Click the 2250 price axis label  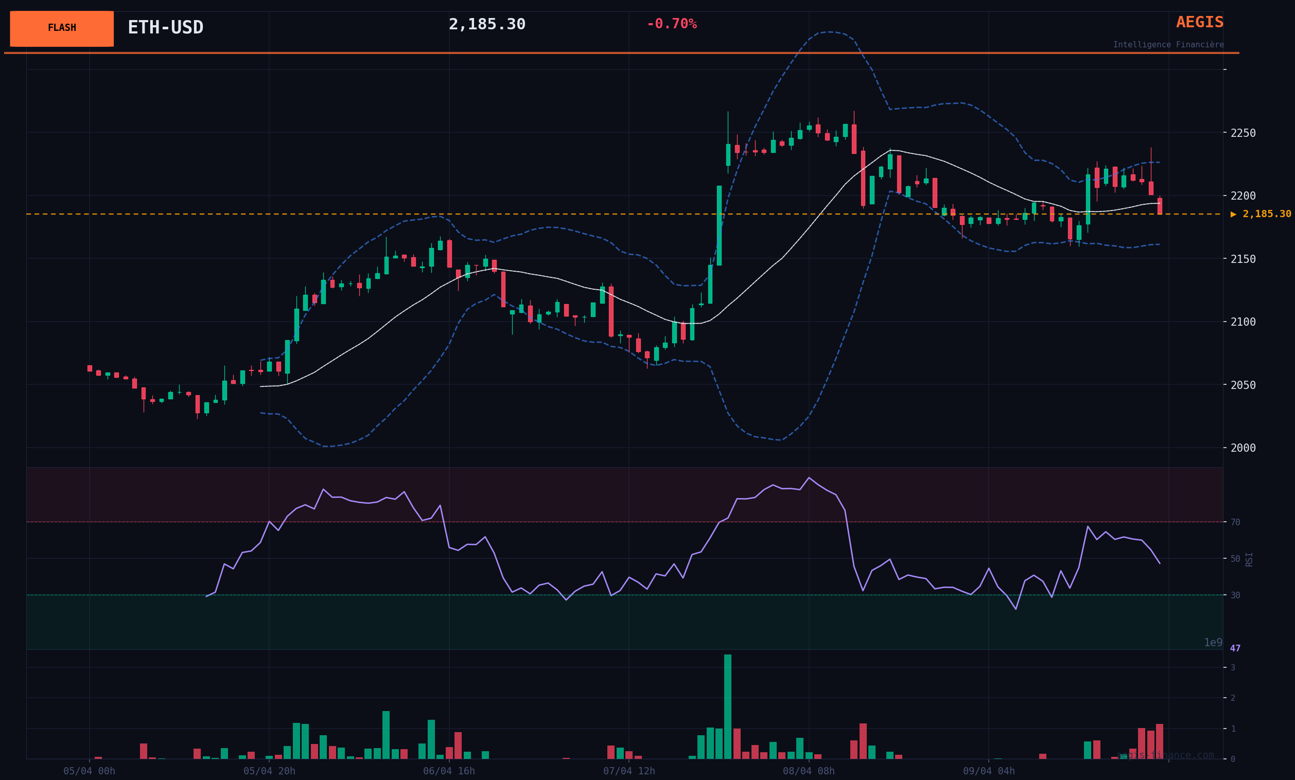(1242, 133)
